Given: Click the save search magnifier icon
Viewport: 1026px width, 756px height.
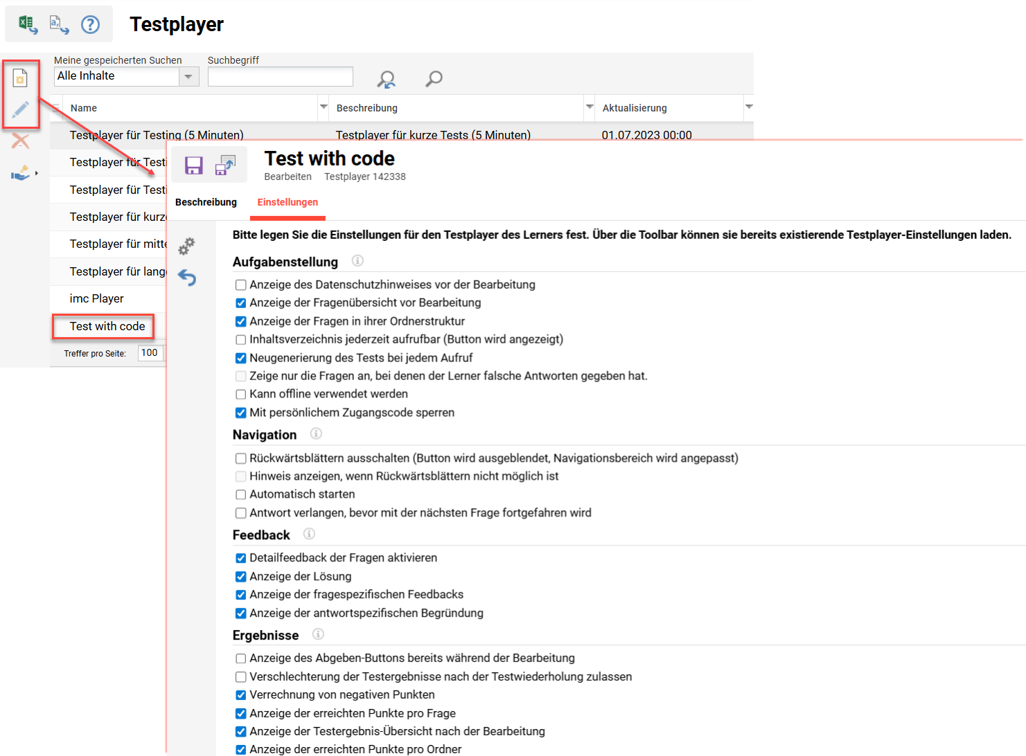Looking at the screenshot, I should [386, 79].
